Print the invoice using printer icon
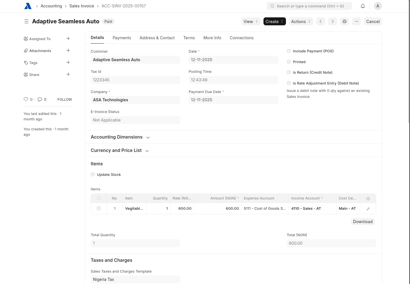Image resolution: width=410 pixels, height=284 pixels. tap(344, 21)
